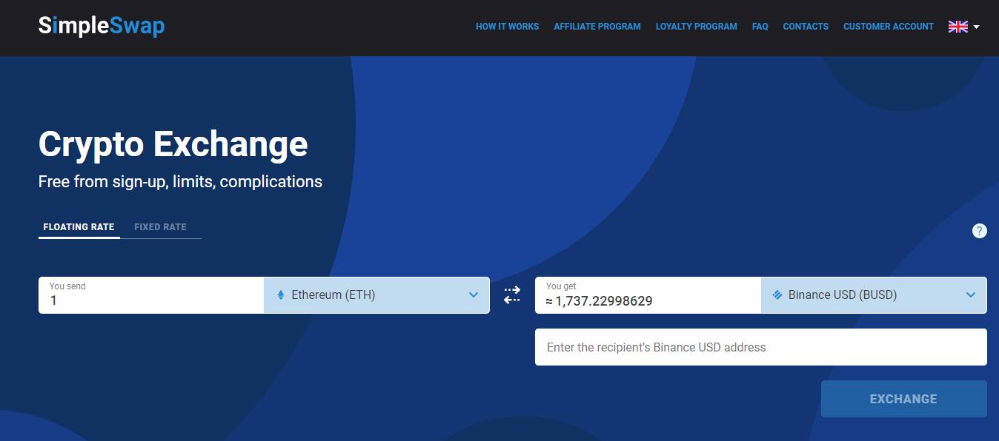Open the Ethereum (ETH) currency dropdown
The width and height of the screenshot is (999, 441).
(376, 295)
